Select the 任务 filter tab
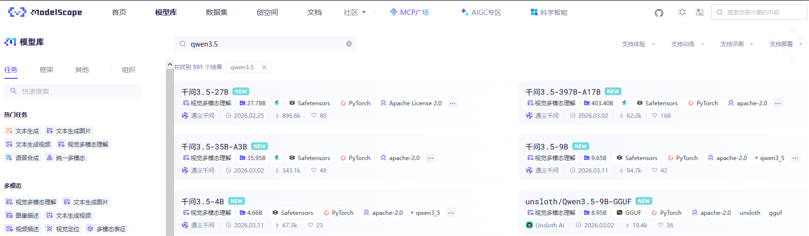Viewport: 809px width, 236px height. (11, 70)
